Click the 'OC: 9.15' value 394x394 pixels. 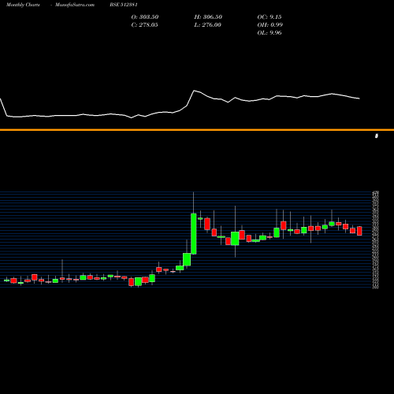click(269, 17)
